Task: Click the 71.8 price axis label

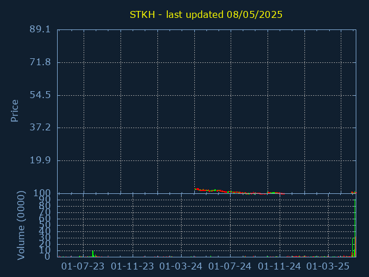Action: (x=40, y=62)
